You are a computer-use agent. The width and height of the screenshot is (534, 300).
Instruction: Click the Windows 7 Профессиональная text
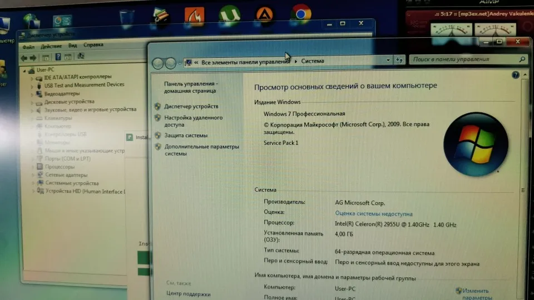(304, 113)
